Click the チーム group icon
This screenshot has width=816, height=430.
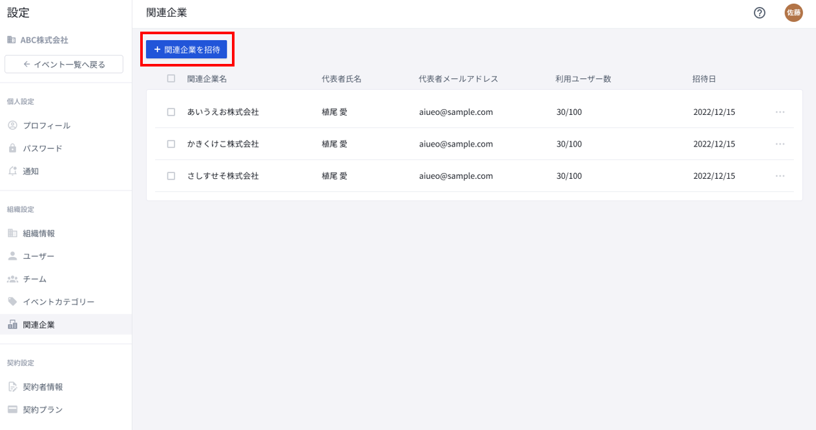pyautogui.click(x=12, y=279)
